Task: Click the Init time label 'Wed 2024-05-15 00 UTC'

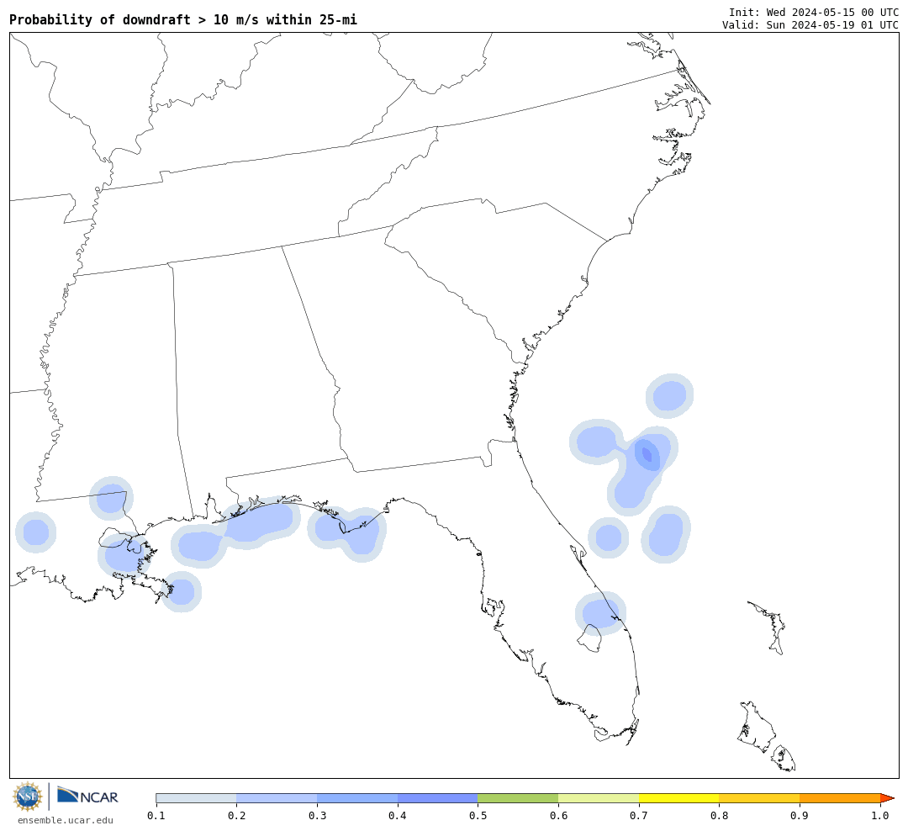Action: [x=832, y=13]
